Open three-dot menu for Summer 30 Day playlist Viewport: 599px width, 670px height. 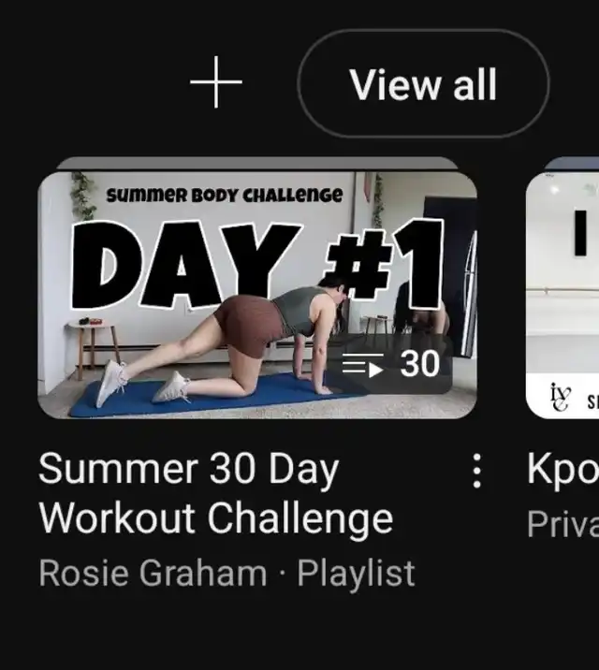point(477,471)
